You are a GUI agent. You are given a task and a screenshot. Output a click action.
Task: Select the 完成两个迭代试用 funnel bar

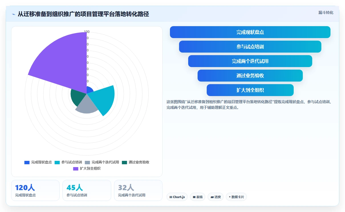[x=250, y=61]
